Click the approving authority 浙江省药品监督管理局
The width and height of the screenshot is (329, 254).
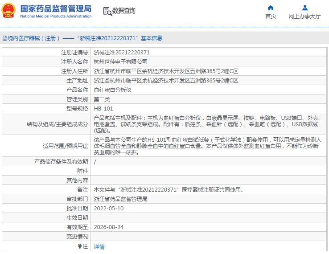[120, 199]
